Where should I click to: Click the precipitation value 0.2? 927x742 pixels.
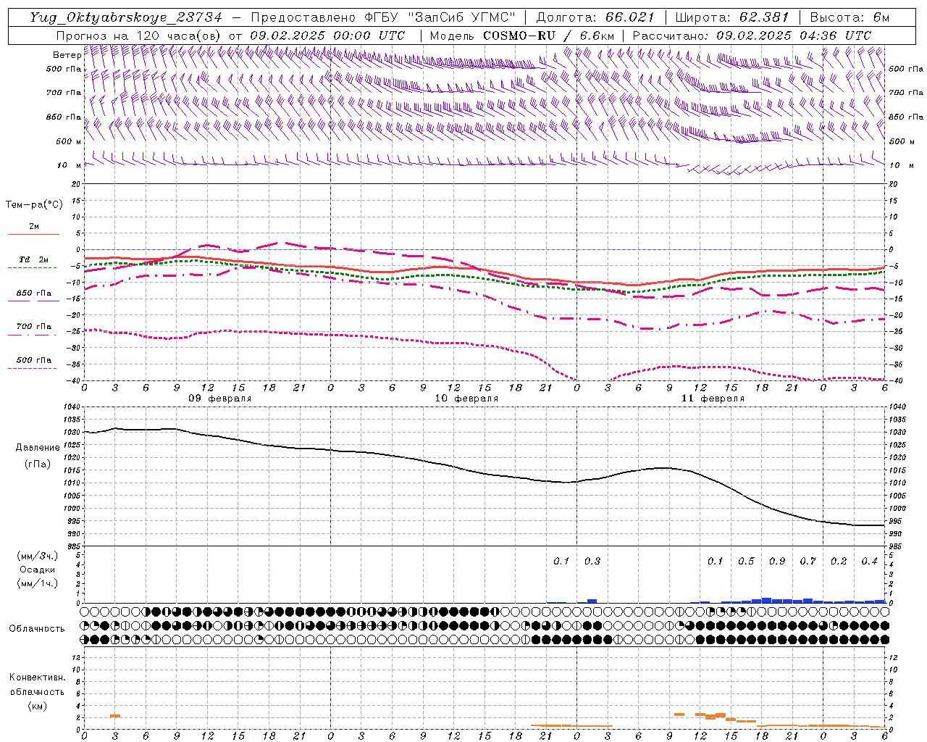click(839, 561)
